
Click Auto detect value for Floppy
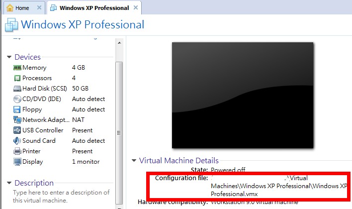[x=88, y=109]
